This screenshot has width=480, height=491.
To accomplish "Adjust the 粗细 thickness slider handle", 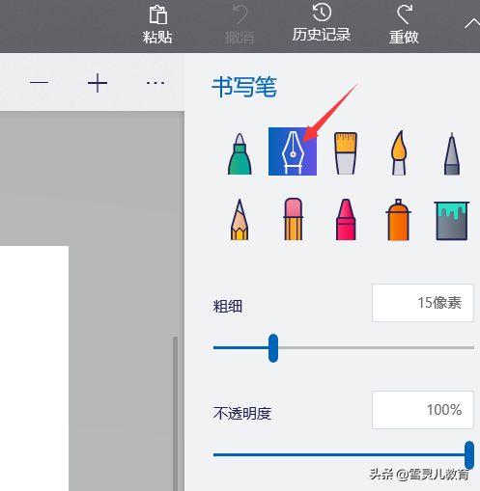I will pyautogui.click(x=273, y=348).
